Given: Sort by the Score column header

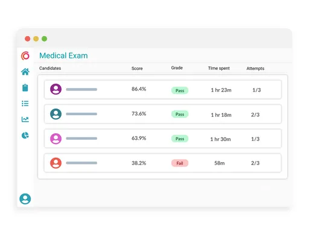Looking at the screenshot, I should click(137, 68).
